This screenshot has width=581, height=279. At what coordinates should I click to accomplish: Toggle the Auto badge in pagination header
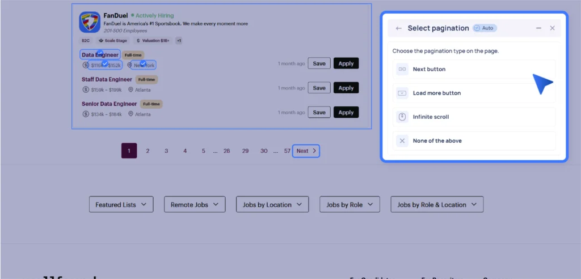click(x=485, y=28)
